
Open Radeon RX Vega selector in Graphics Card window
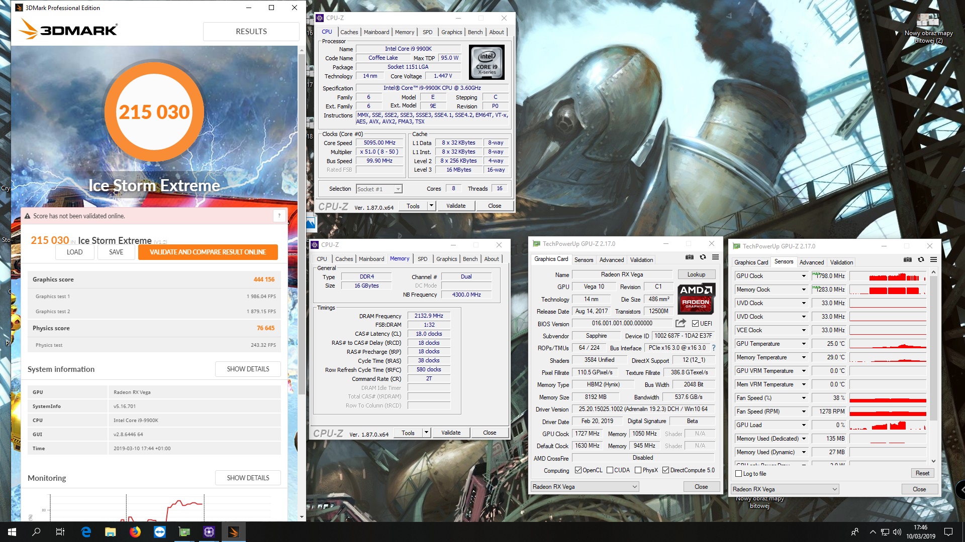click(x=585, y=487)
